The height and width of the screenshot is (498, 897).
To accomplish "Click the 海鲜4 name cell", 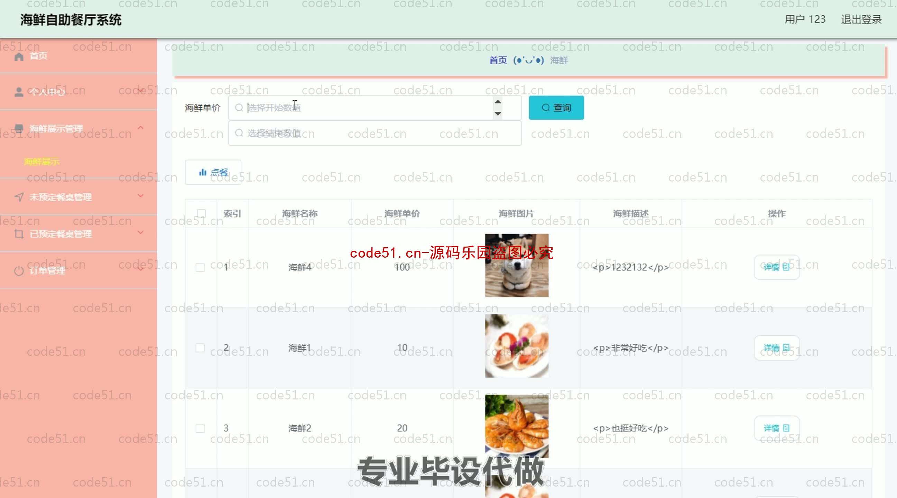I will pos(300,267).
